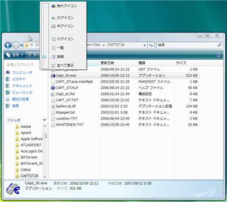Click the Forward navigation arrow button
This screenshot has width=227, height=202.
click(x=16, y=45)
